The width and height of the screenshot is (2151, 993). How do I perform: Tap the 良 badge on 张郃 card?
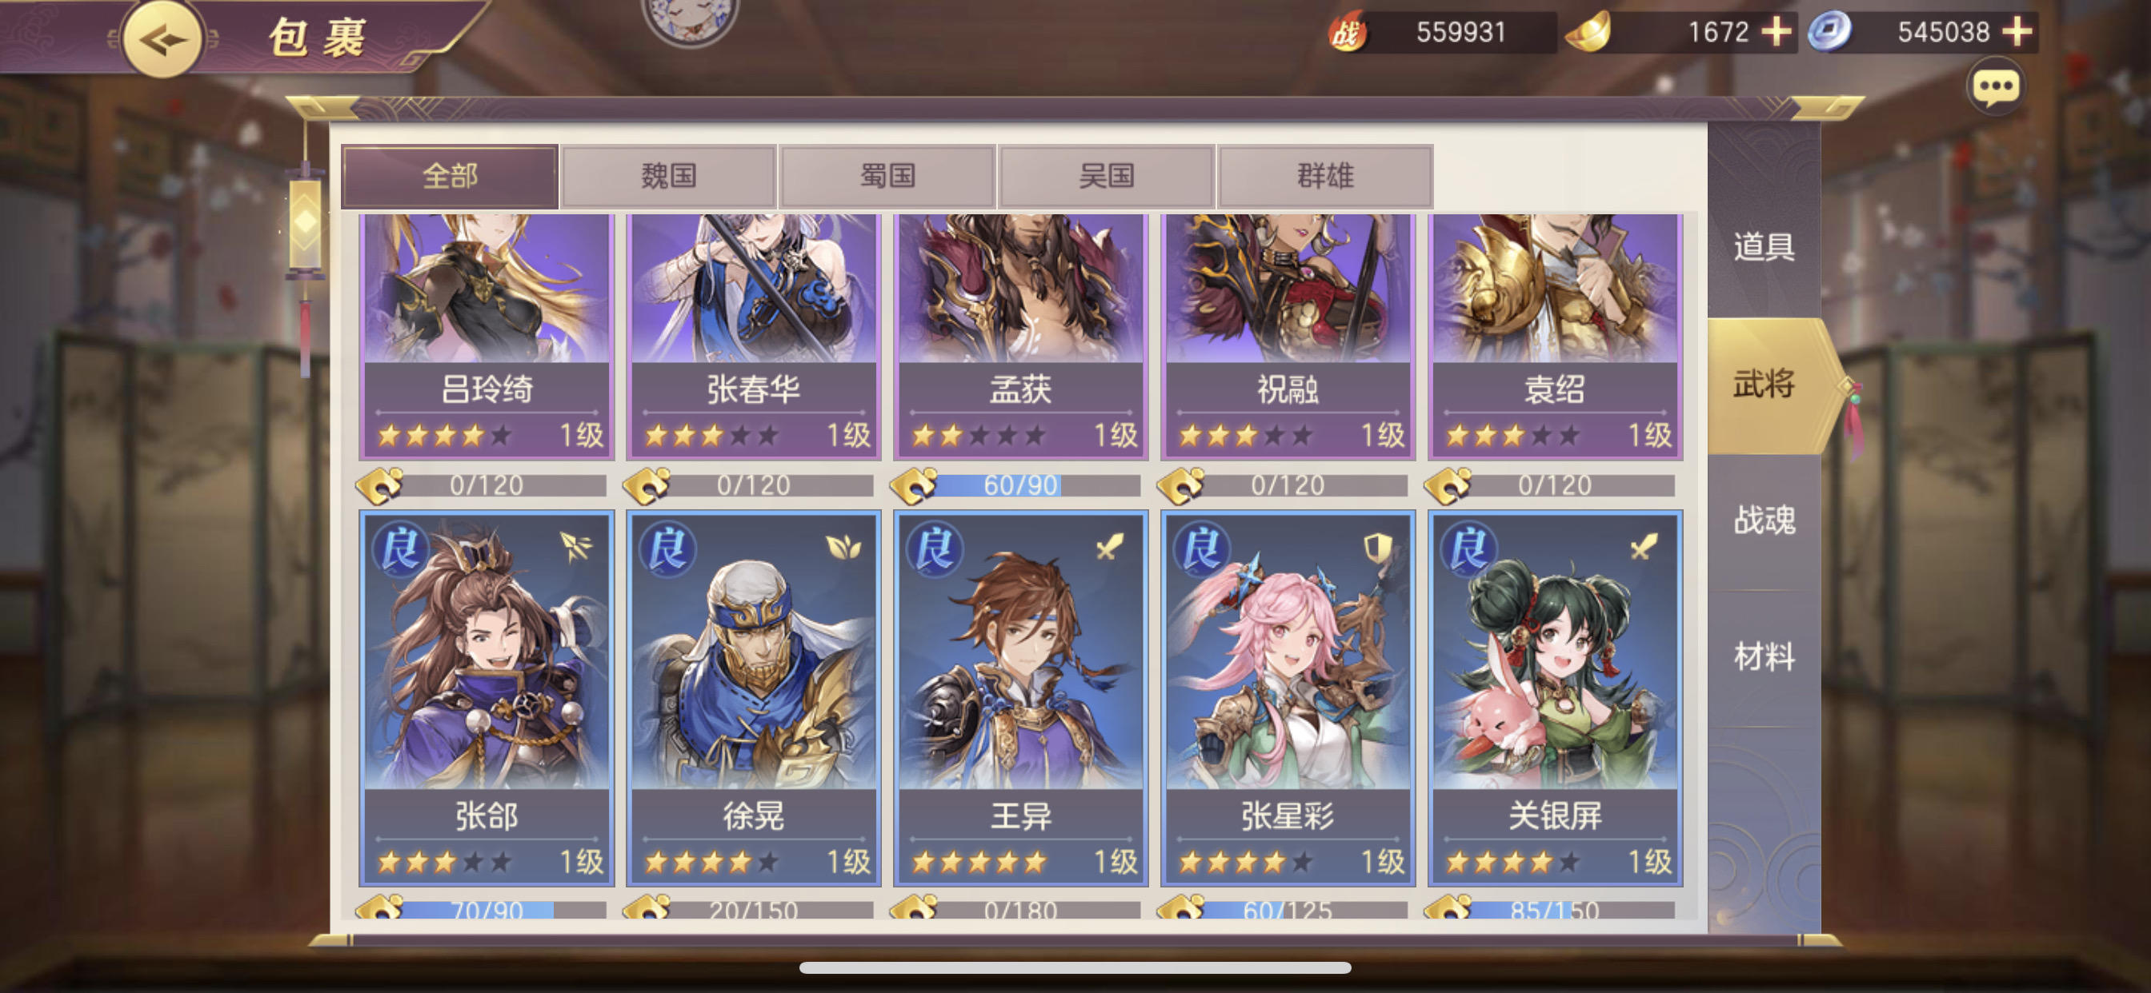400,549
